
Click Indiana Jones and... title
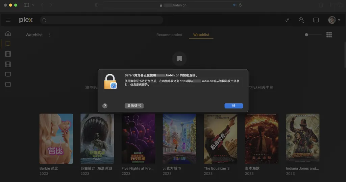coord(302,168)
